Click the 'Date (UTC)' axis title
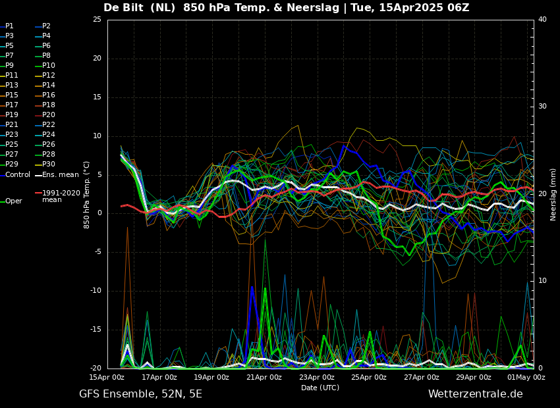This screenshot has width=560, height=408. [320, 388]
